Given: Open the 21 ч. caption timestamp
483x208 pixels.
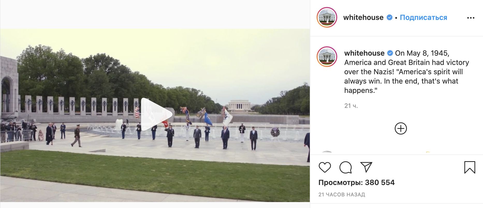Looking at the screenshot, I should (x=351, y=106).
